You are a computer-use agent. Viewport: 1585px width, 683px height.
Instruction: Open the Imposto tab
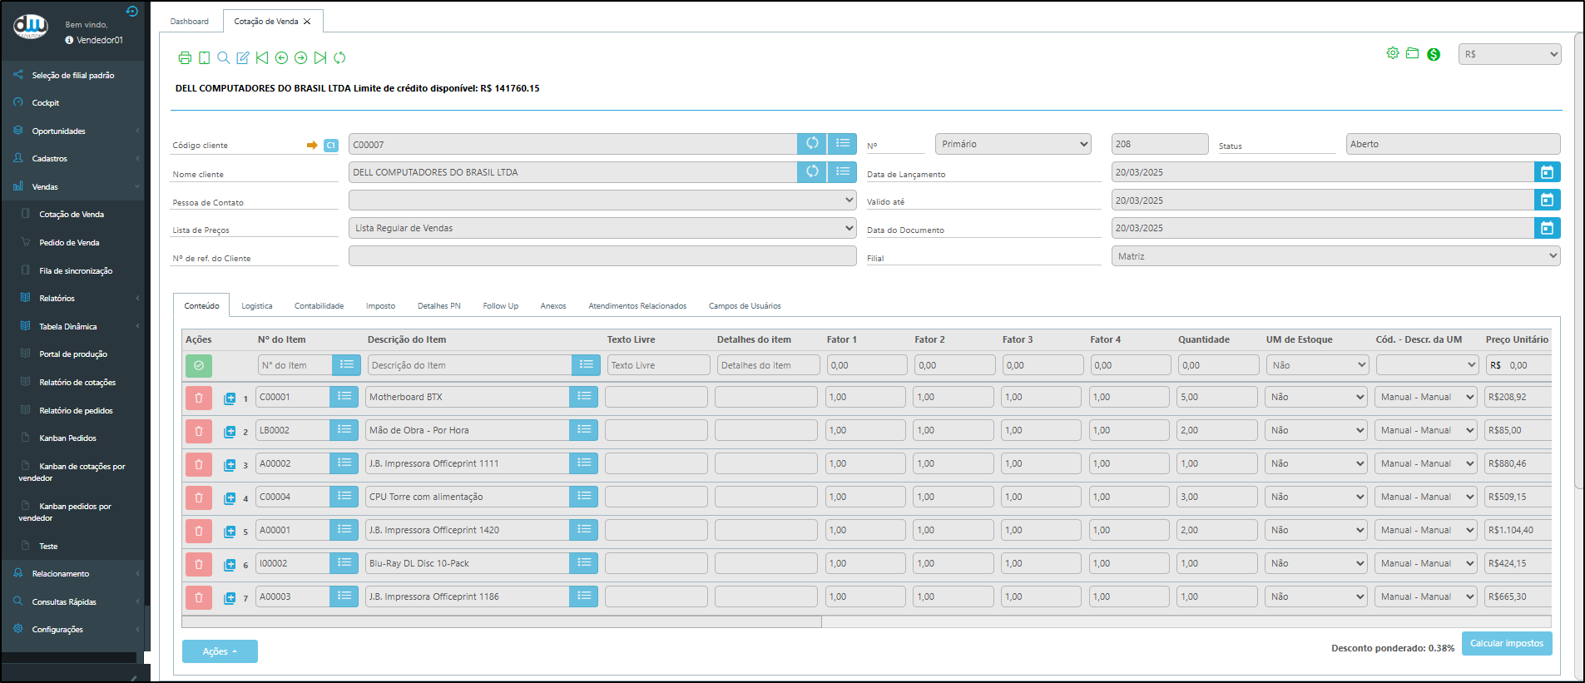(x=380, y=306)
